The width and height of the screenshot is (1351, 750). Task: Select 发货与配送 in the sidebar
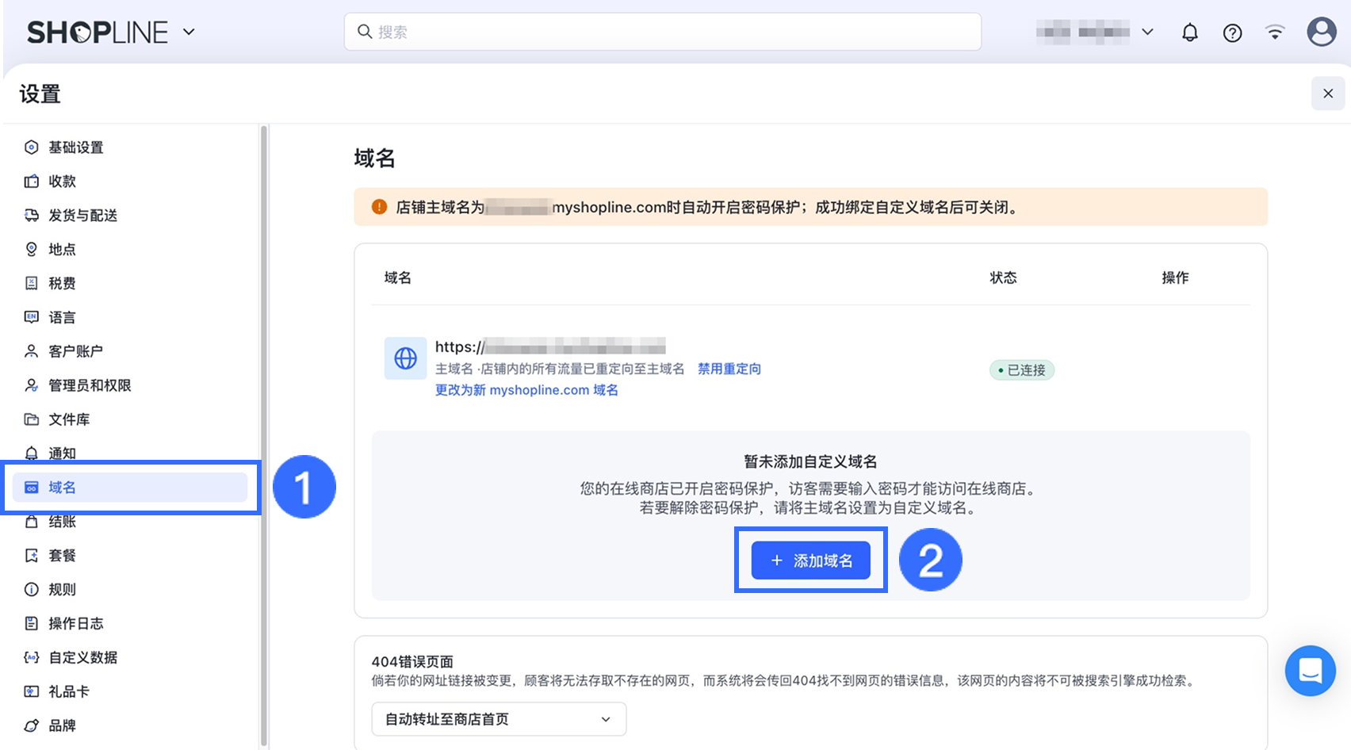[x=82, y=216]
